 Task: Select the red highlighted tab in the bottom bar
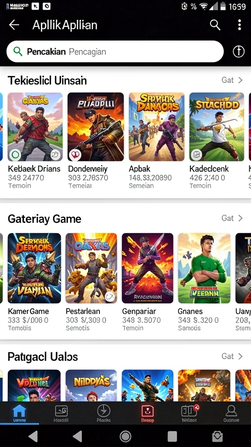pos(147,413)
